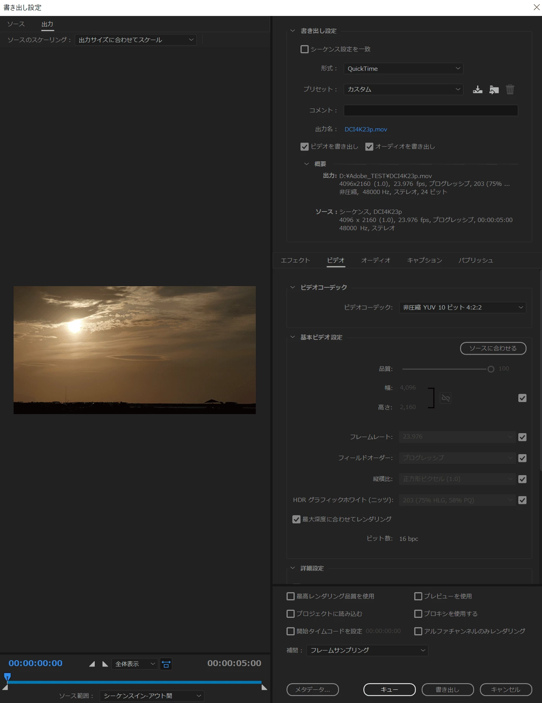The width and height of the screenshot is (542, 703).
Task: Click the delete preset trash icon
Action: 510,90
